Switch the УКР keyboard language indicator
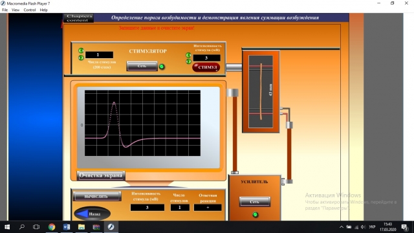 pyautogui.click(x=373, y=227)
